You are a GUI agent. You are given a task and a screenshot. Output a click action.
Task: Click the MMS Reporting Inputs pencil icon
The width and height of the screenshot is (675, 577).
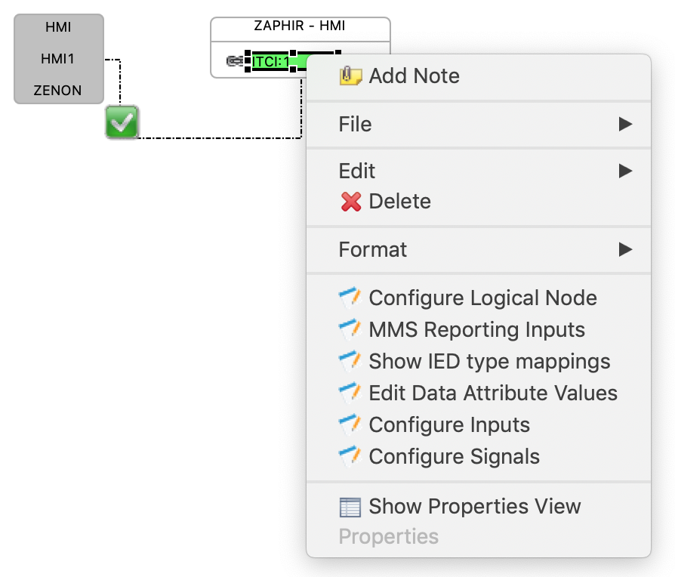[350, 330]
